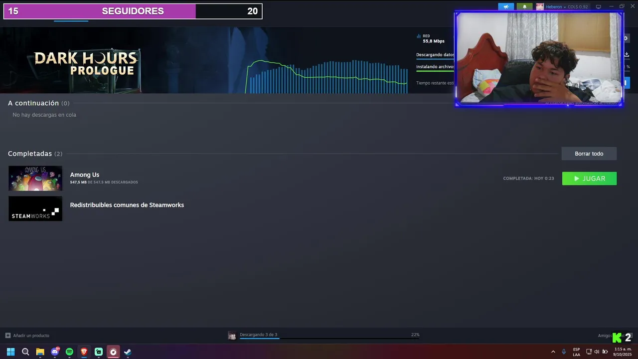
Task: Click the download progress bar in bottom status
Action: [329, 339]
